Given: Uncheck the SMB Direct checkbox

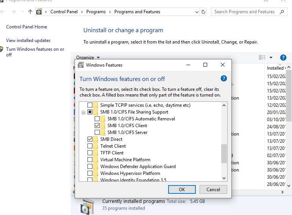Looking at the screenshot, I should pos(90,139).
